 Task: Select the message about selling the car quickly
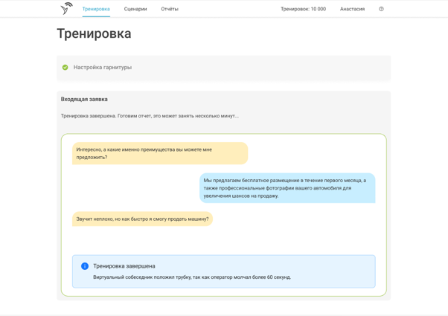tap(142, 219)
